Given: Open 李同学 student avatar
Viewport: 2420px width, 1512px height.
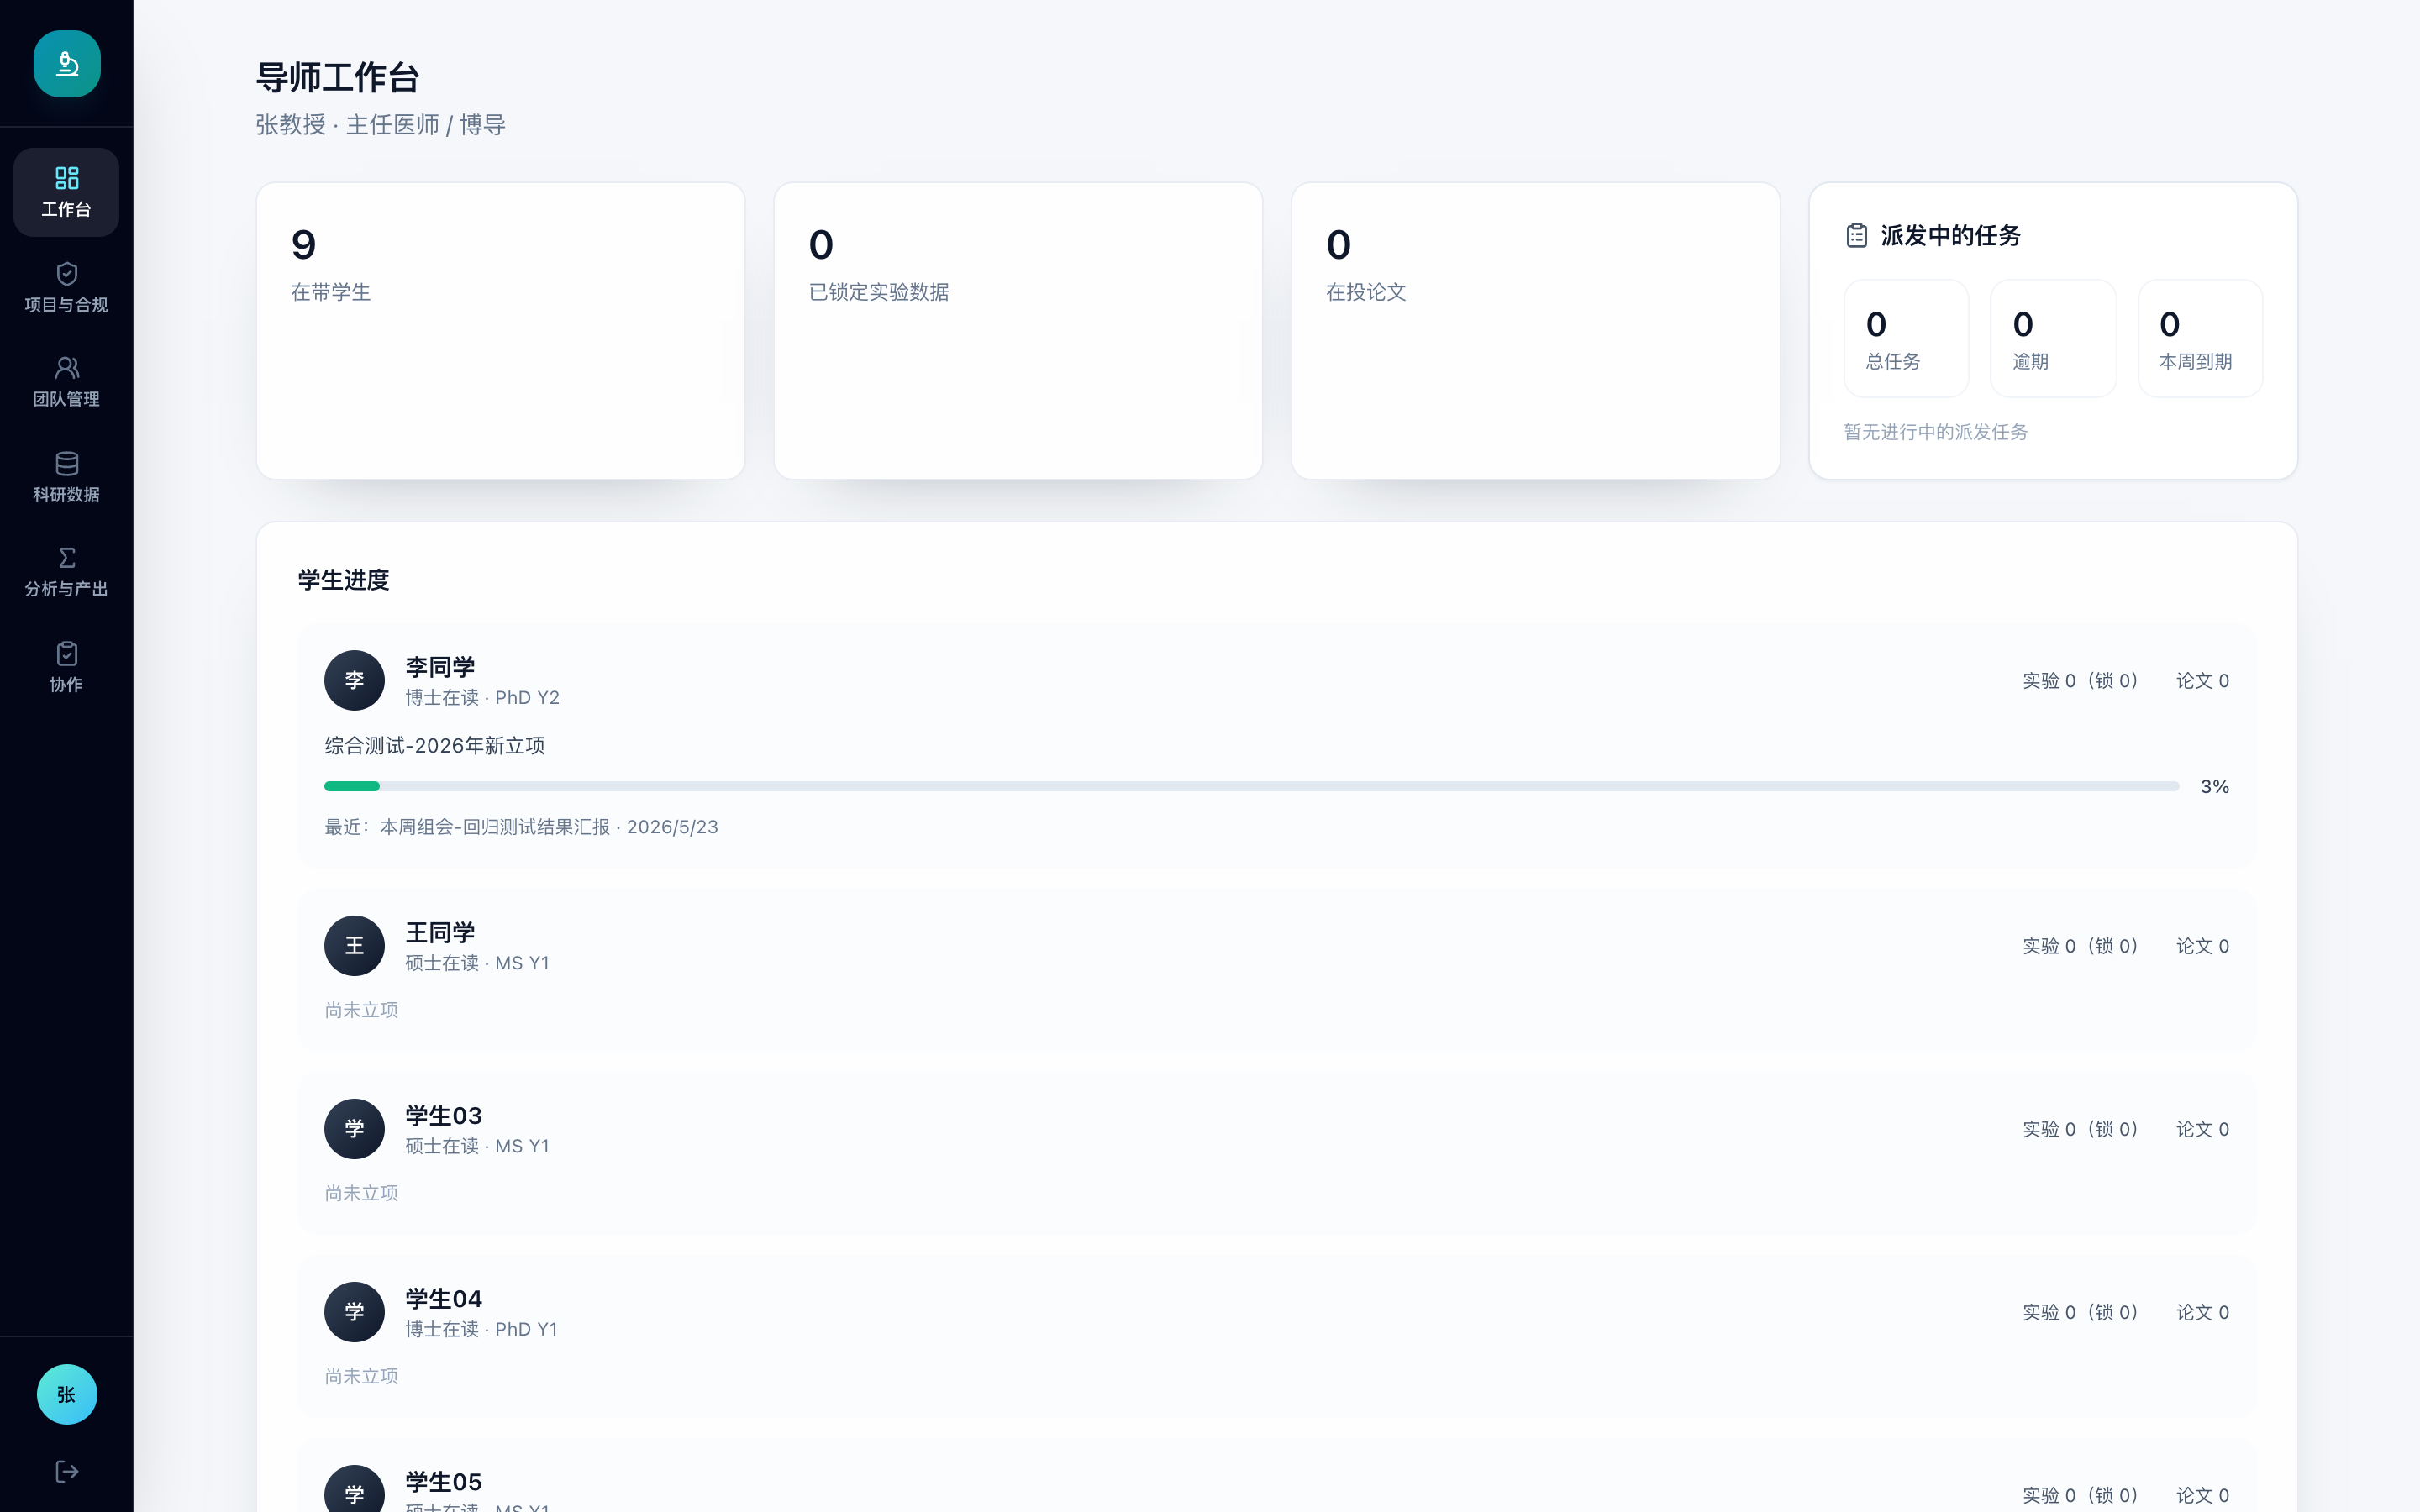Looking at the screenshot, I should 354,681.
